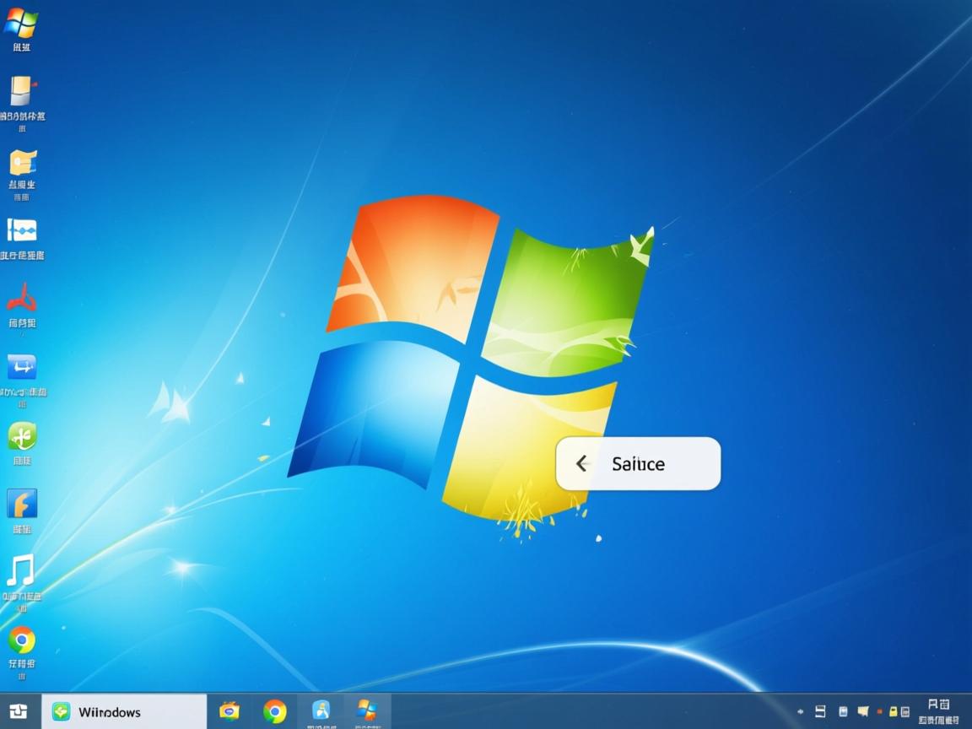Open the Windows logo desktop shortcut
The image size is (972, 729).
click(21, 21)
